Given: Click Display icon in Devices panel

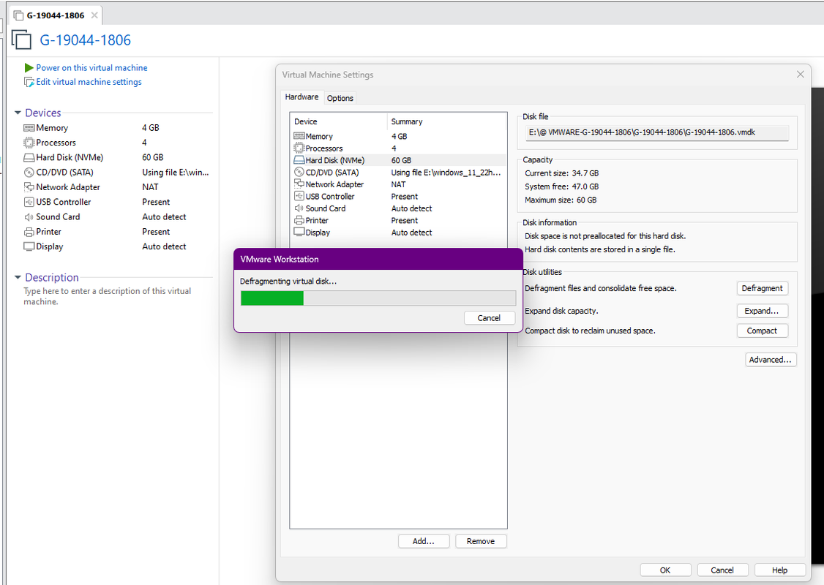Looking at the screenshot, I should 29,246.
